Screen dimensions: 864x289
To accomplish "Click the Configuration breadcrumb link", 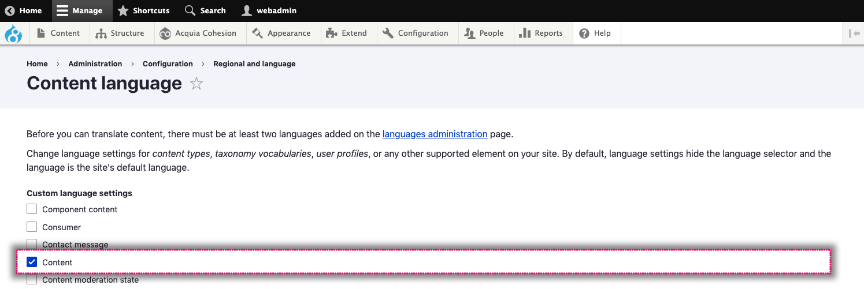I will pos(168,64).
